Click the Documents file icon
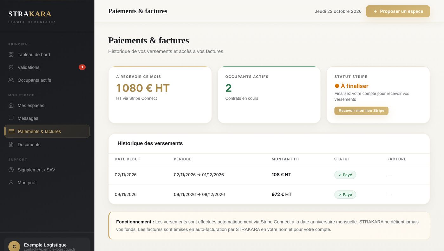Image resolution: width=444 pixels, height=251 pixels. pos(11,144)
